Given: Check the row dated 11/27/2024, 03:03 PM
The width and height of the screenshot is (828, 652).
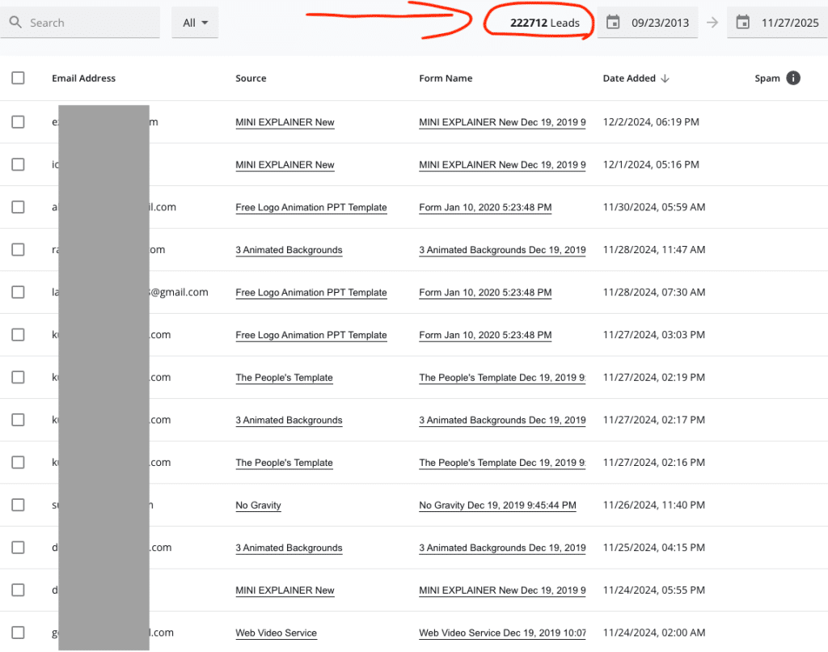Looking at the screenshot, I should coord(18,335).
